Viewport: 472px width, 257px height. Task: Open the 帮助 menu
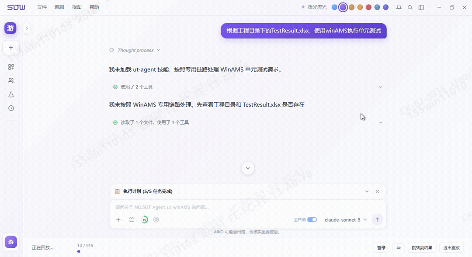point(94,7)
